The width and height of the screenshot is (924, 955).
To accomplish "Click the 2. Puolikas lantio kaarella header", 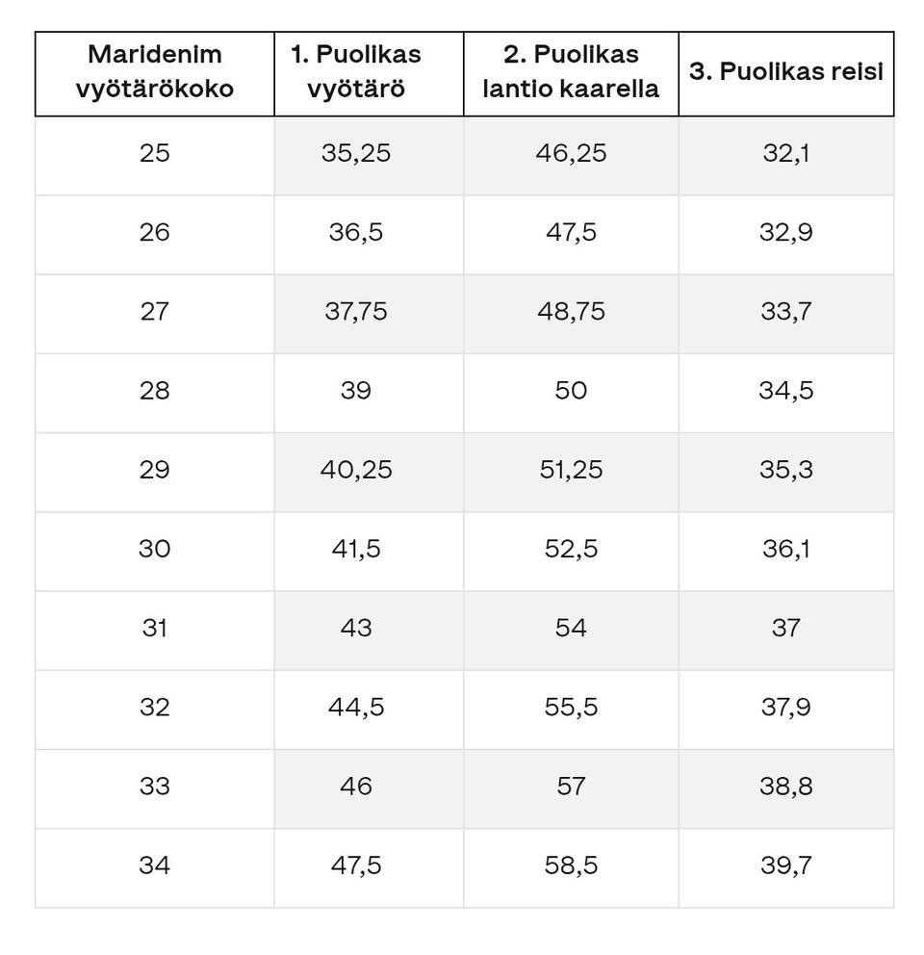I will tap(571, 73).
